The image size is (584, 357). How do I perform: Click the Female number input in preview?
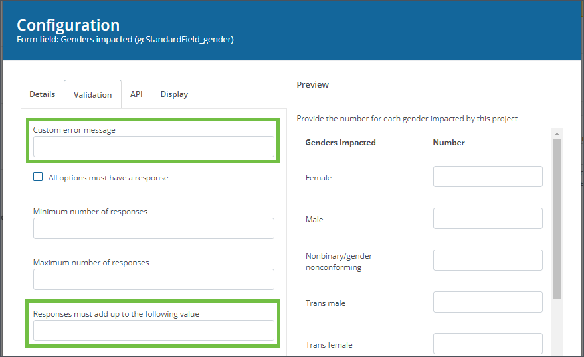488,177
